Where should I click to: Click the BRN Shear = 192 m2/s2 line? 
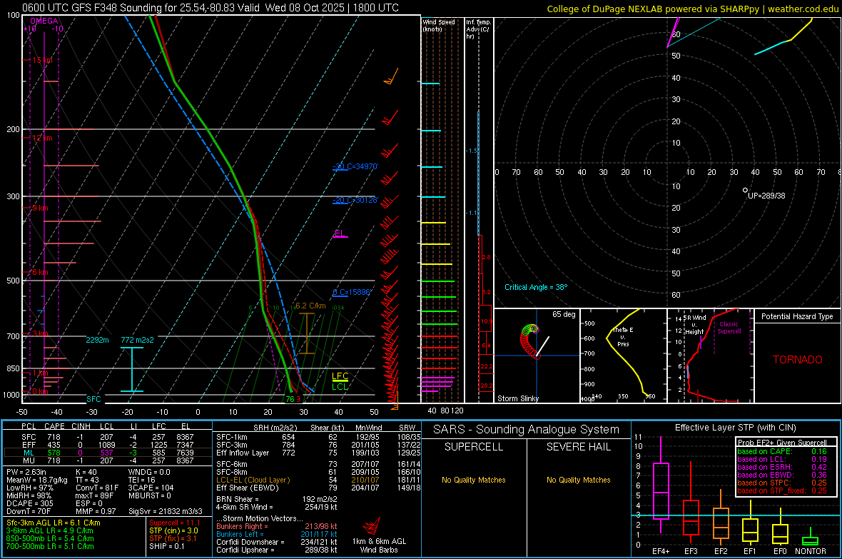coord(276,499)
